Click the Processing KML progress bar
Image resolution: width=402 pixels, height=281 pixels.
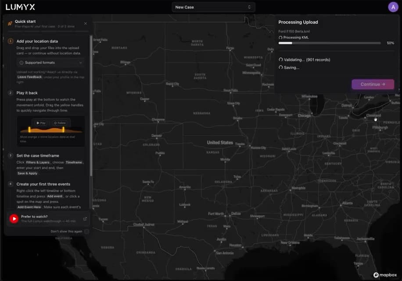(x=330, y=43)
